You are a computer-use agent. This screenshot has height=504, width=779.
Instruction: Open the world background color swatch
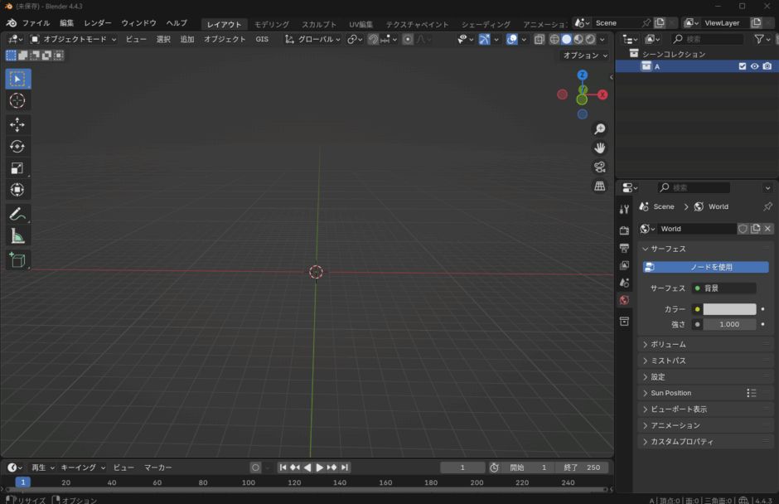pyautogui.click(x=728, y=308)
